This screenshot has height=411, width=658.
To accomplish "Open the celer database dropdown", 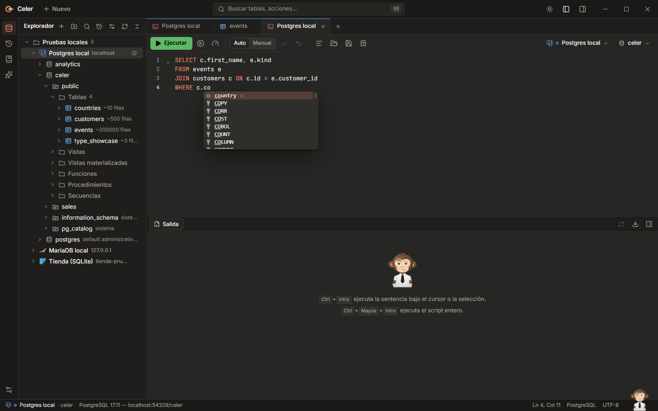I will click(x=634, y=43).
